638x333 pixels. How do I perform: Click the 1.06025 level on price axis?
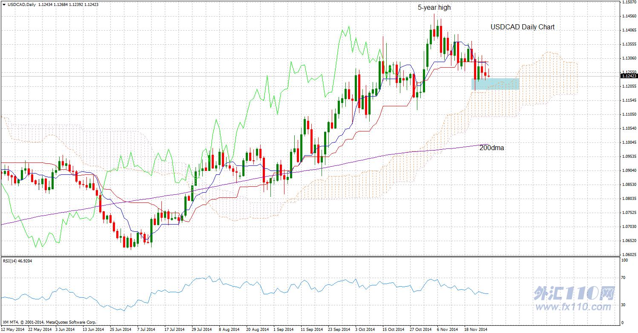(629, 254)
